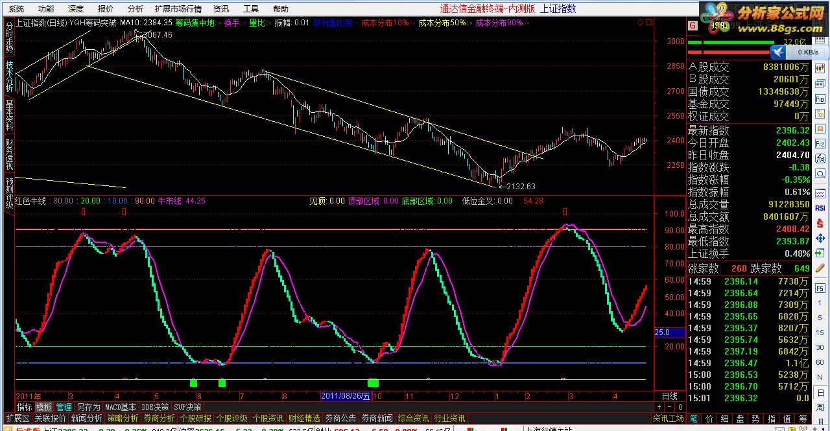Open the colored grid table icon in the right toolbar
The height and width of the screenshot is (431, 830).
(x=820, y=40)
